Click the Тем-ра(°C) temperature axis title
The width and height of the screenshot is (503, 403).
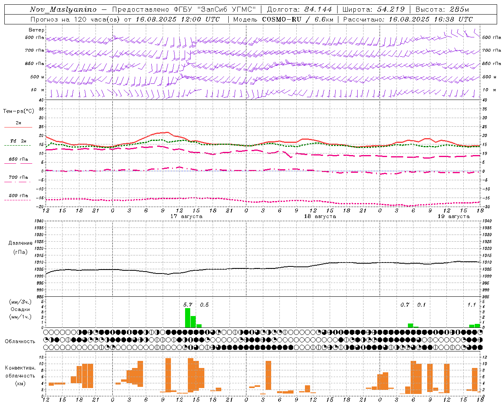18,111
